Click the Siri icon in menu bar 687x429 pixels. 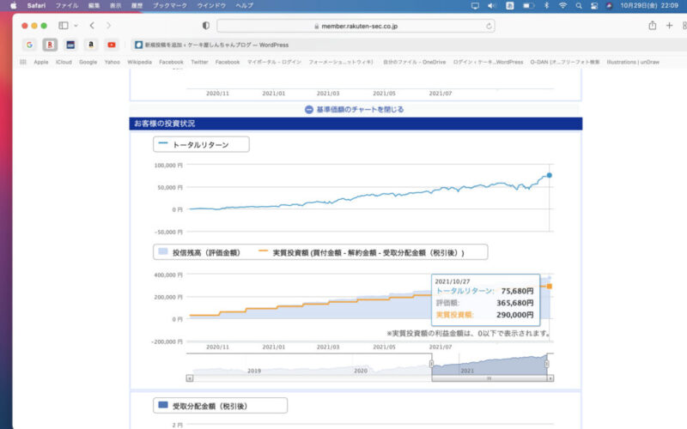coord(609,6)
